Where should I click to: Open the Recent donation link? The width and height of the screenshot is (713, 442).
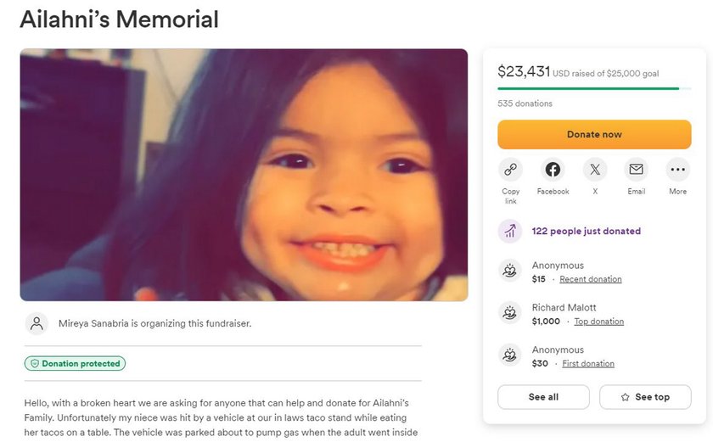pyautogui.click(x=590, y=279)
